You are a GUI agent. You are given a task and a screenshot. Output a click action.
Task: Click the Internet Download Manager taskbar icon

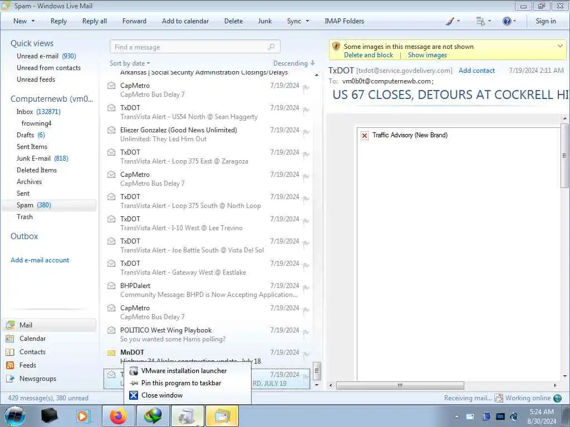coord(153,416)
